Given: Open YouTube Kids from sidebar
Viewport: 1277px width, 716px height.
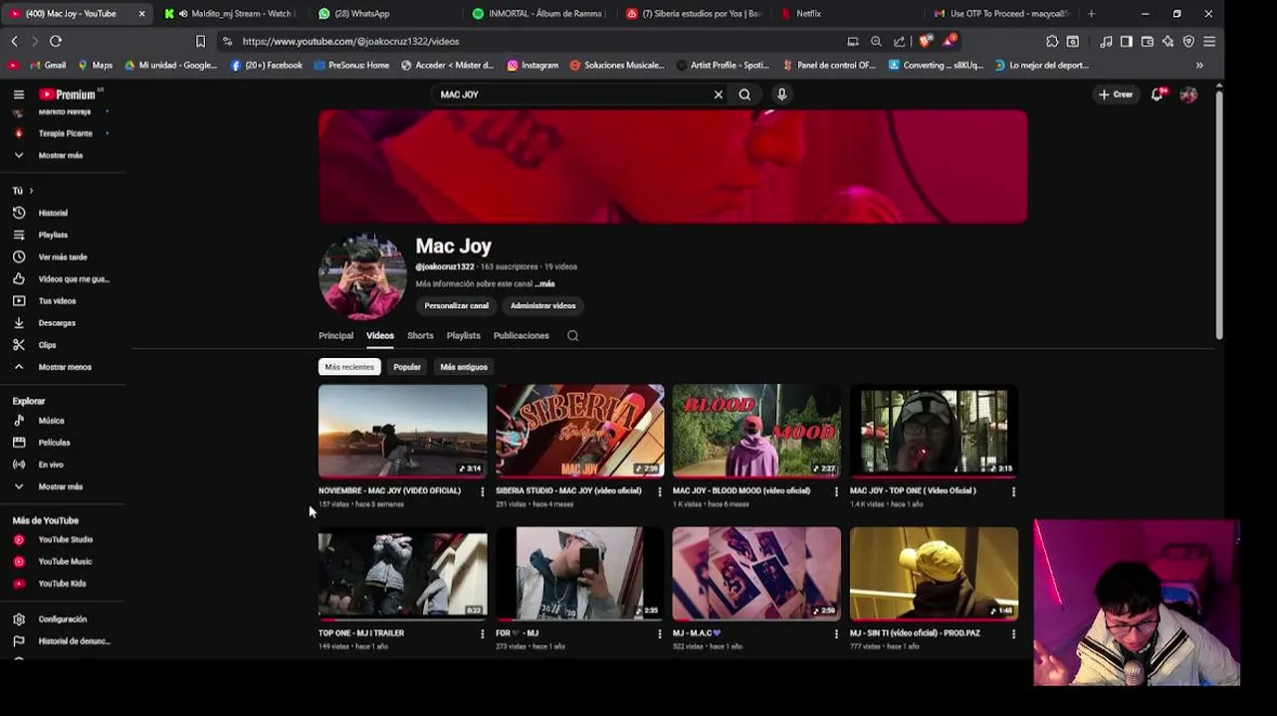Looking at the screenshot, I should click(x=62, y=583).
